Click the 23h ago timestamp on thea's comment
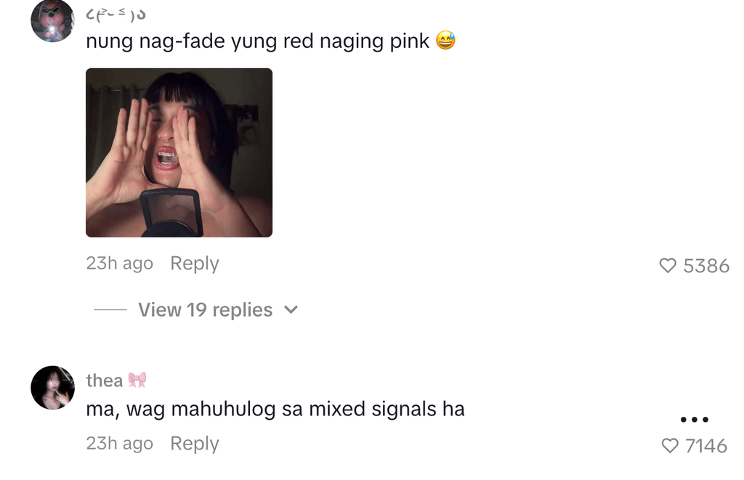Screen dimensions: 744x480 (x=120, y=444)
